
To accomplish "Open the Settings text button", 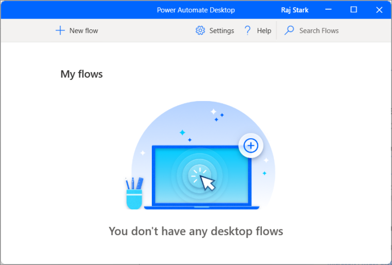I will pos(222,31).
